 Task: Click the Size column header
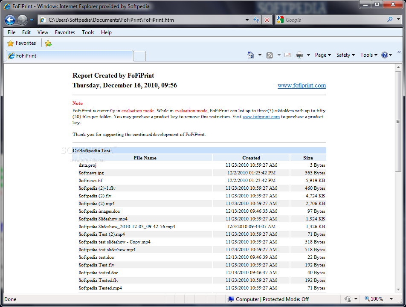pyautogui.click(x=308, y=158)
